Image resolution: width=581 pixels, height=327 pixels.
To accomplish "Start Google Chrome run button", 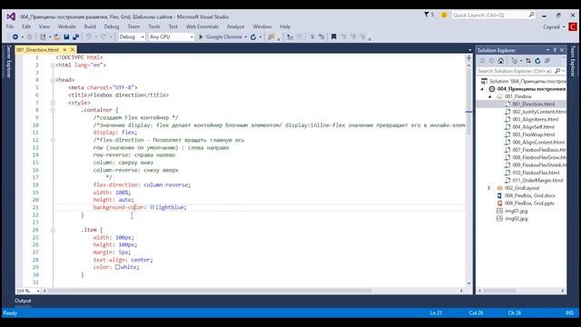I will pyautogui.click(x=221, y=36).
